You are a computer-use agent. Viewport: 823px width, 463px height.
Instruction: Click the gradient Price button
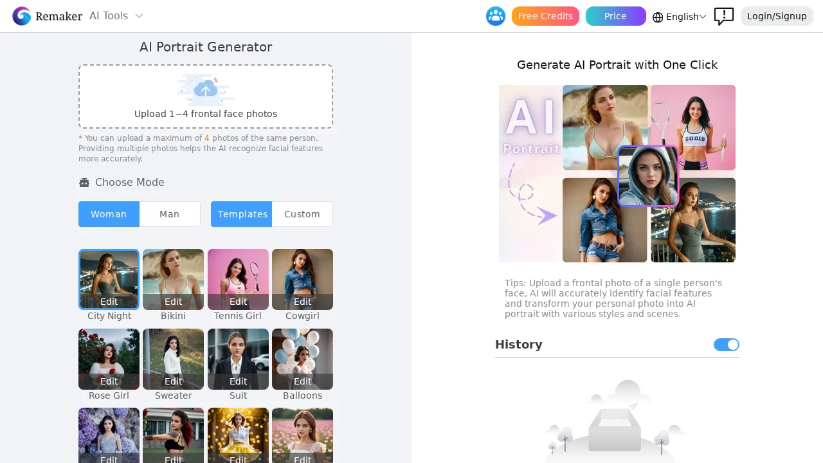(x=615, y=16)
